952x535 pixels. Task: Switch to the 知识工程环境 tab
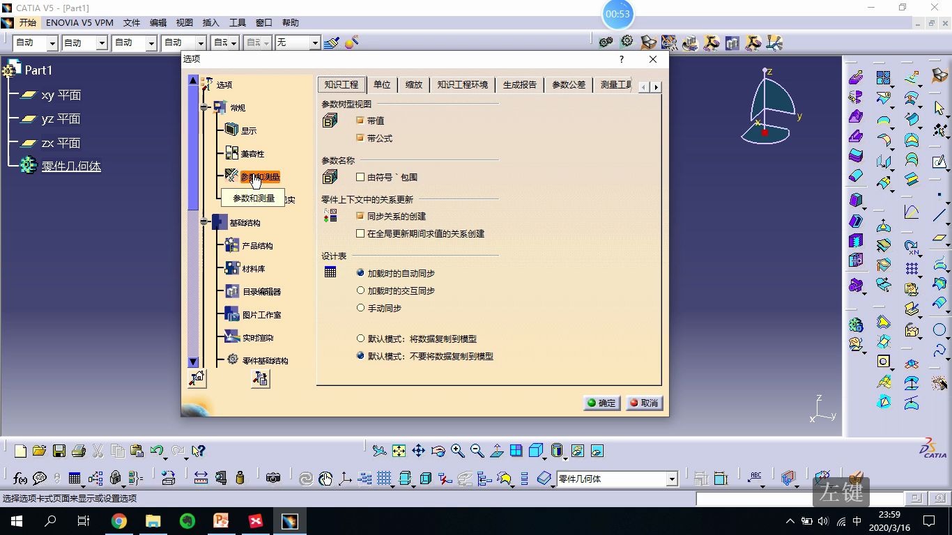click(x=463, y=84)
